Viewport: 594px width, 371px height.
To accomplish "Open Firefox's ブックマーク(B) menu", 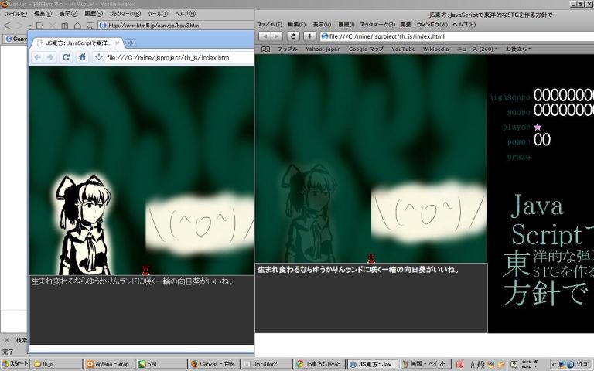I will point(125,14).
